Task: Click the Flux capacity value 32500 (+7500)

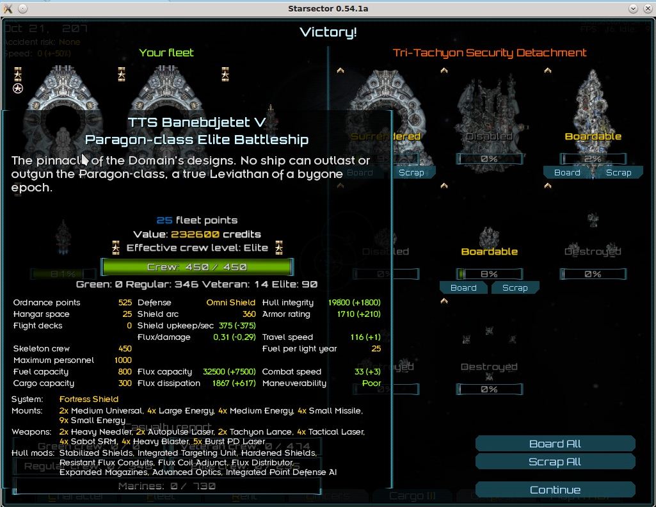Action: tap(229, 371)
